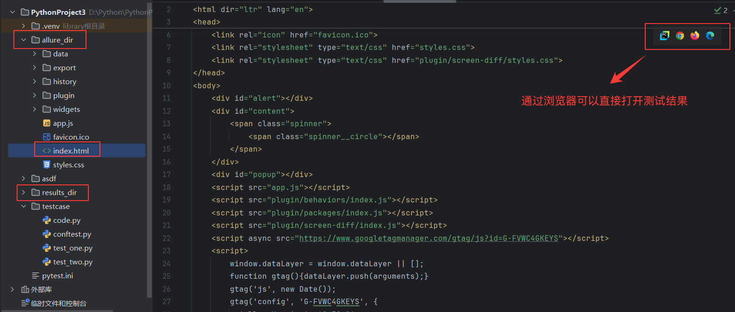The image size is (735, 312).
Task: Click the index.html file icon
Action: (x=47, y=151)
